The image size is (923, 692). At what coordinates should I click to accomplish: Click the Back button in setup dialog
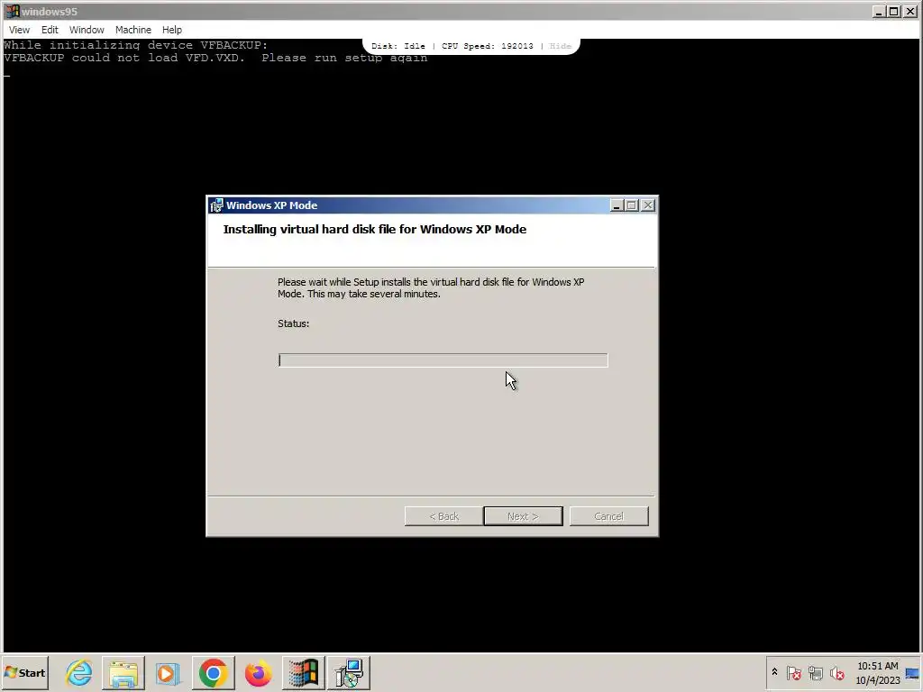coord(443,516)
